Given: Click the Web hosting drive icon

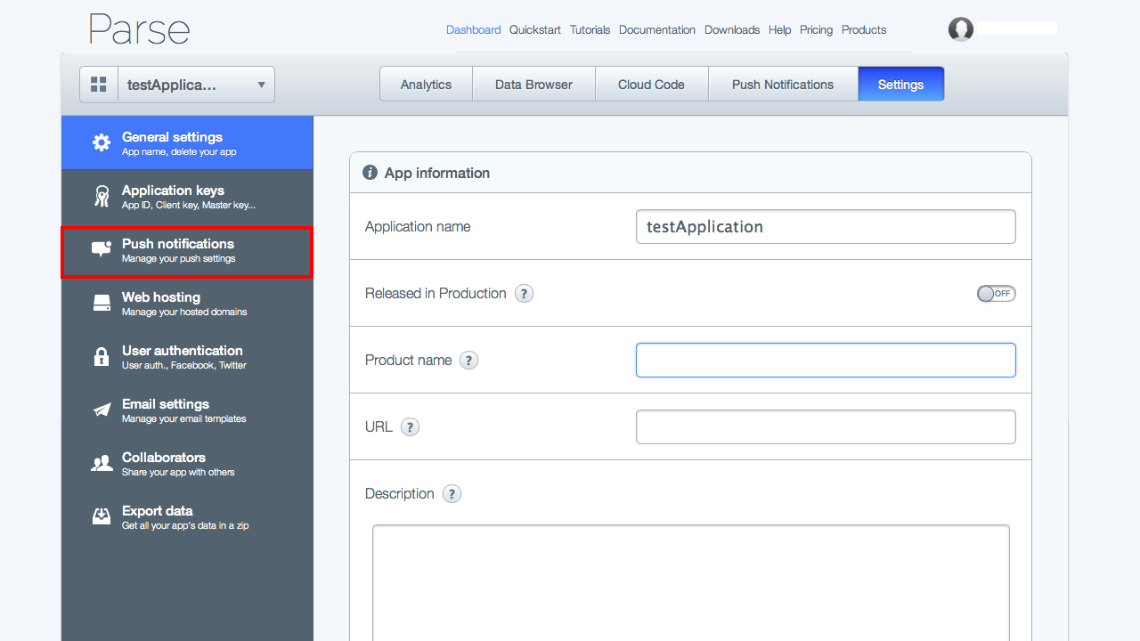Looking at the screenshot, I should point(102,303).
